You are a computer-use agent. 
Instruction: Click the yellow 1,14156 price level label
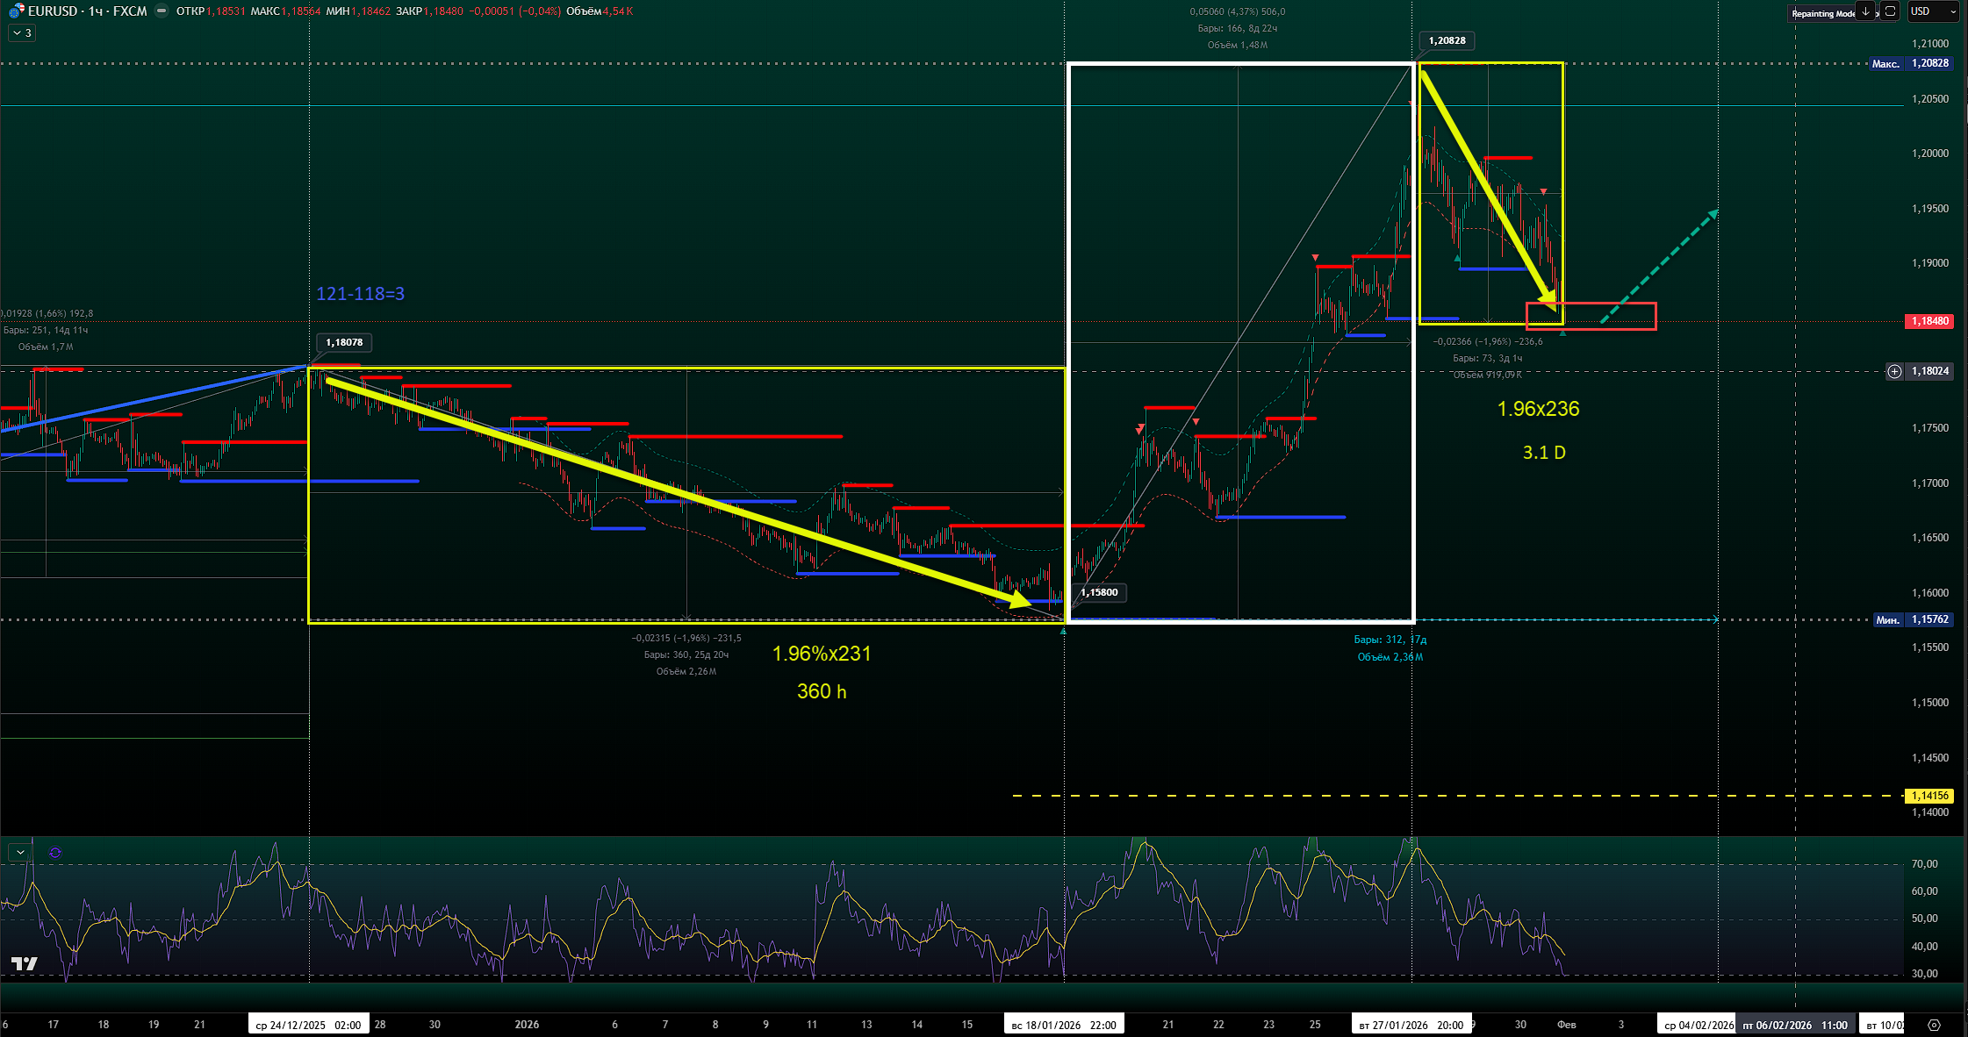coord(1929,796)
